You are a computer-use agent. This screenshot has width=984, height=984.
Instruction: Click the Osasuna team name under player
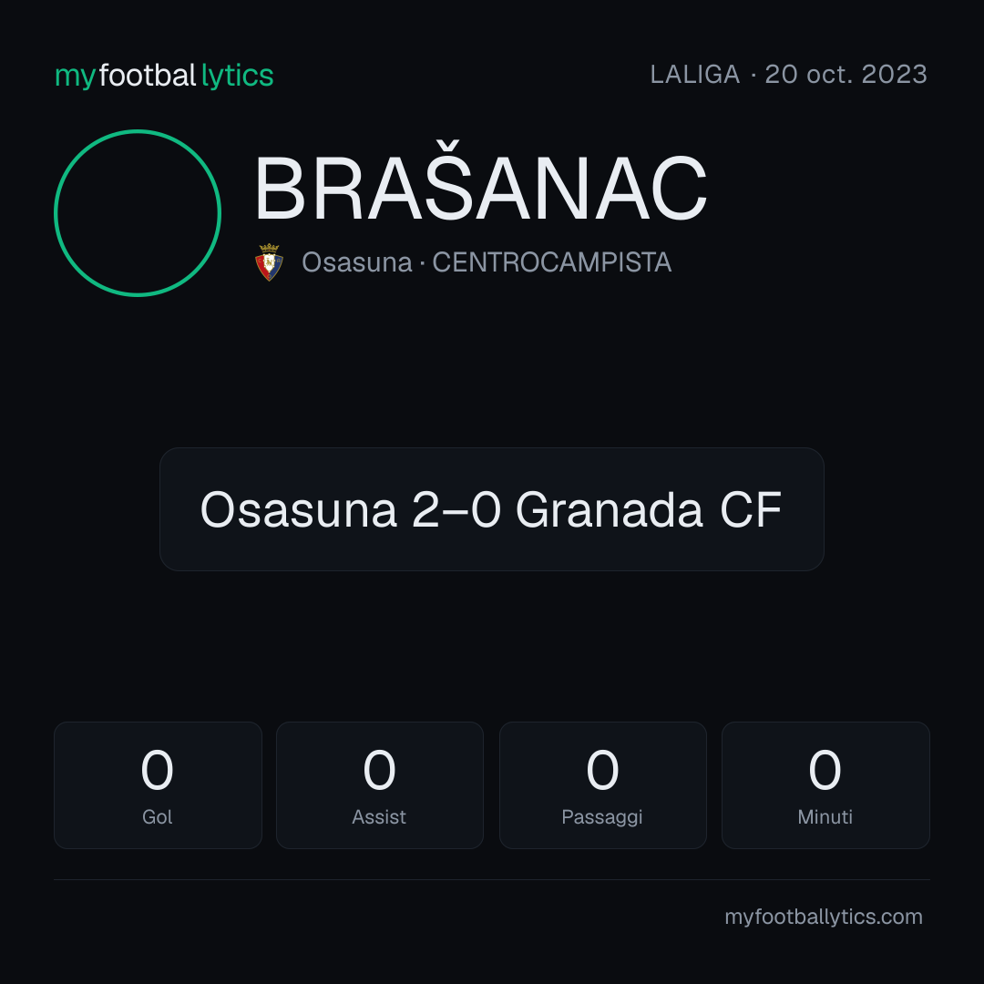[x=357, y=262]
